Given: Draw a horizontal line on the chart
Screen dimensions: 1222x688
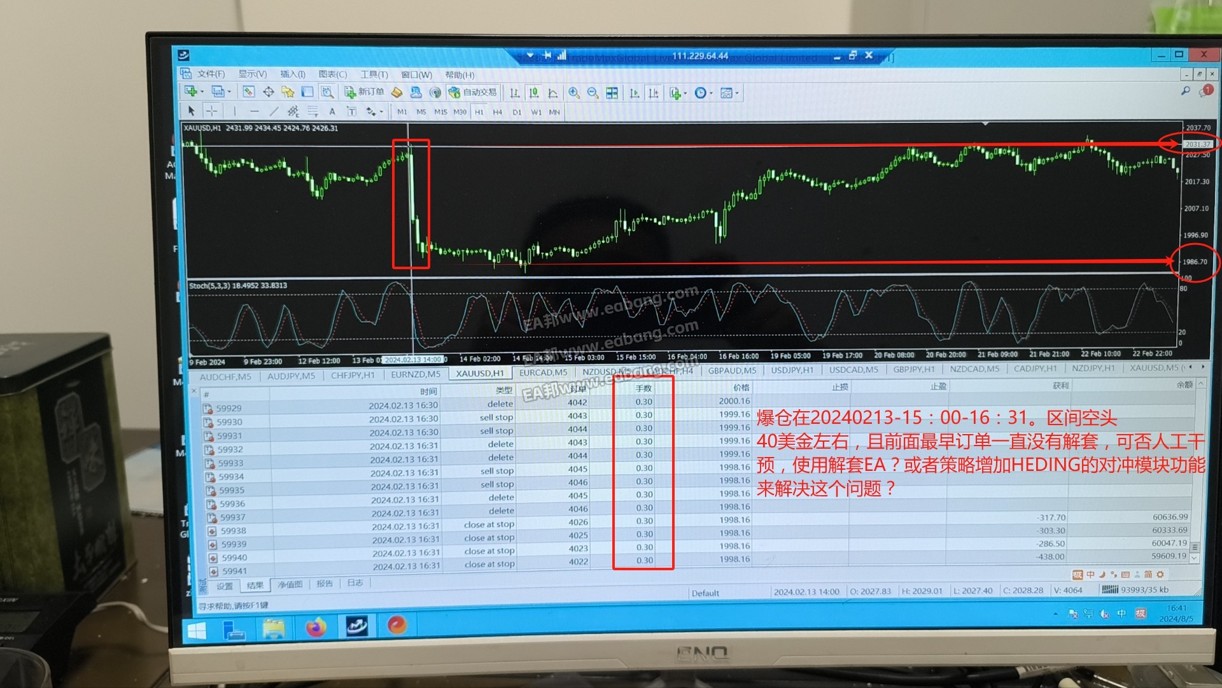Looking at the screenshot, I should 255,111.
